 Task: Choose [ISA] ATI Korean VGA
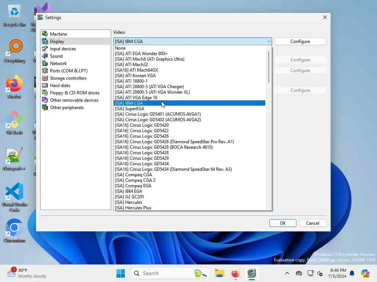point(190,76)
